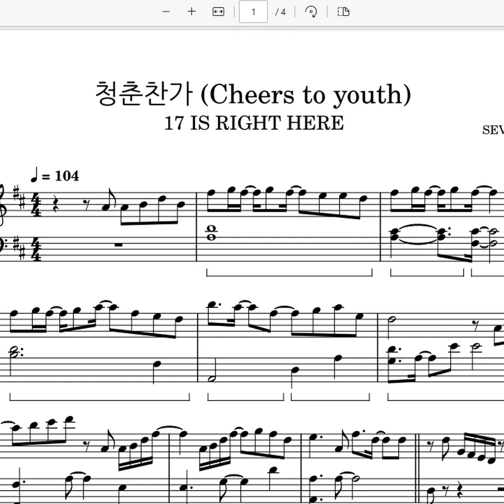The image size is (504, 504).
Task: Click the bass staff 4/4 time signature
Action: click(36, 250)
